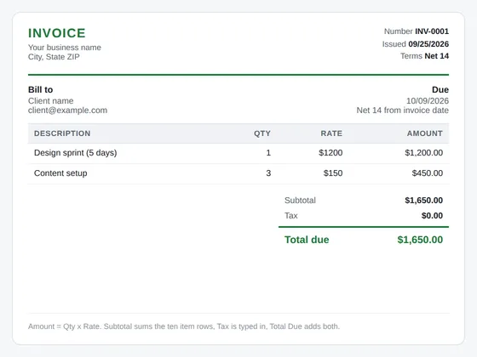Click the bold 'Due' label
This screenshot has width=477, height=357.
(x=440, y=89)
